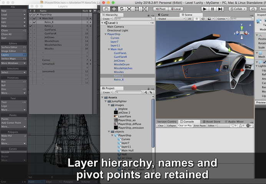Toggle scene lighting sun icon
This screenshot has height=184, width=266.
click(196, 19)
